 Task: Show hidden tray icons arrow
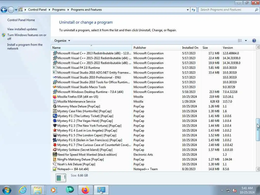[x=222, y=190]
